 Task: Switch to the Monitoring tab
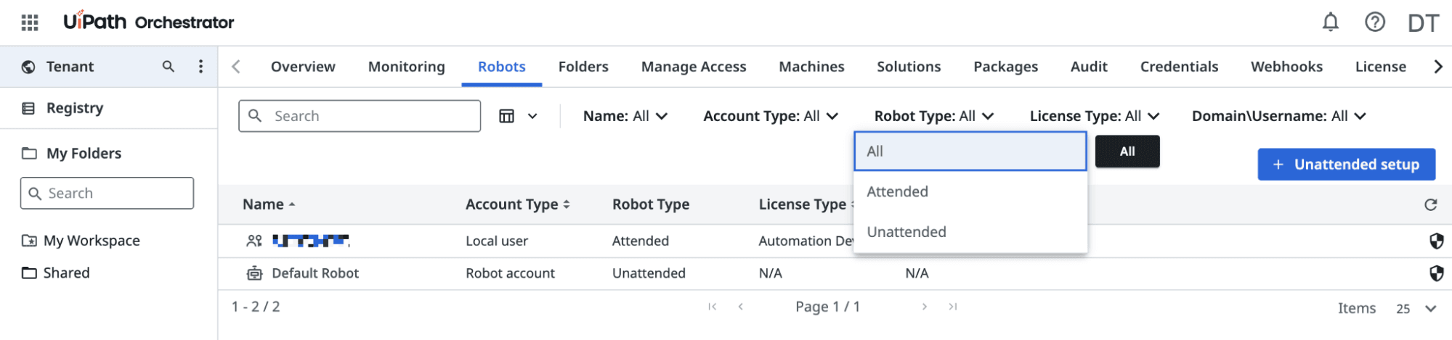[x=406, y=67]
